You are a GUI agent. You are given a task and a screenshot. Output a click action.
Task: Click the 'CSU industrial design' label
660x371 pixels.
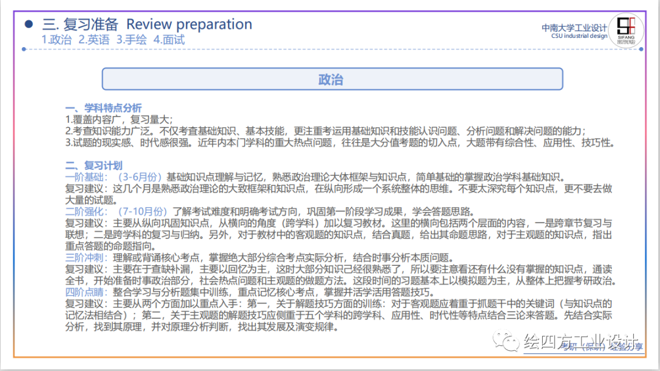[x=579, y=36]
